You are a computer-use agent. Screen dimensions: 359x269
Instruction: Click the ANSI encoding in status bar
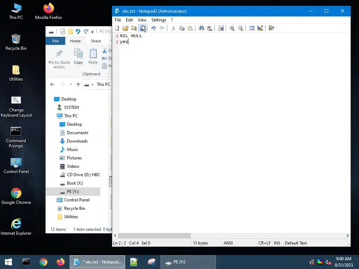click(x=228, y=243)
